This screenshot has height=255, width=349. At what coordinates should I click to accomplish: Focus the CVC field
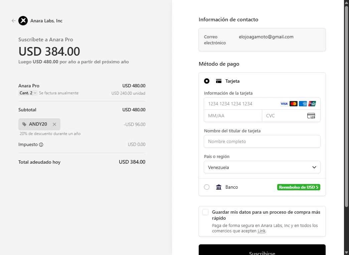click(291, 116)
